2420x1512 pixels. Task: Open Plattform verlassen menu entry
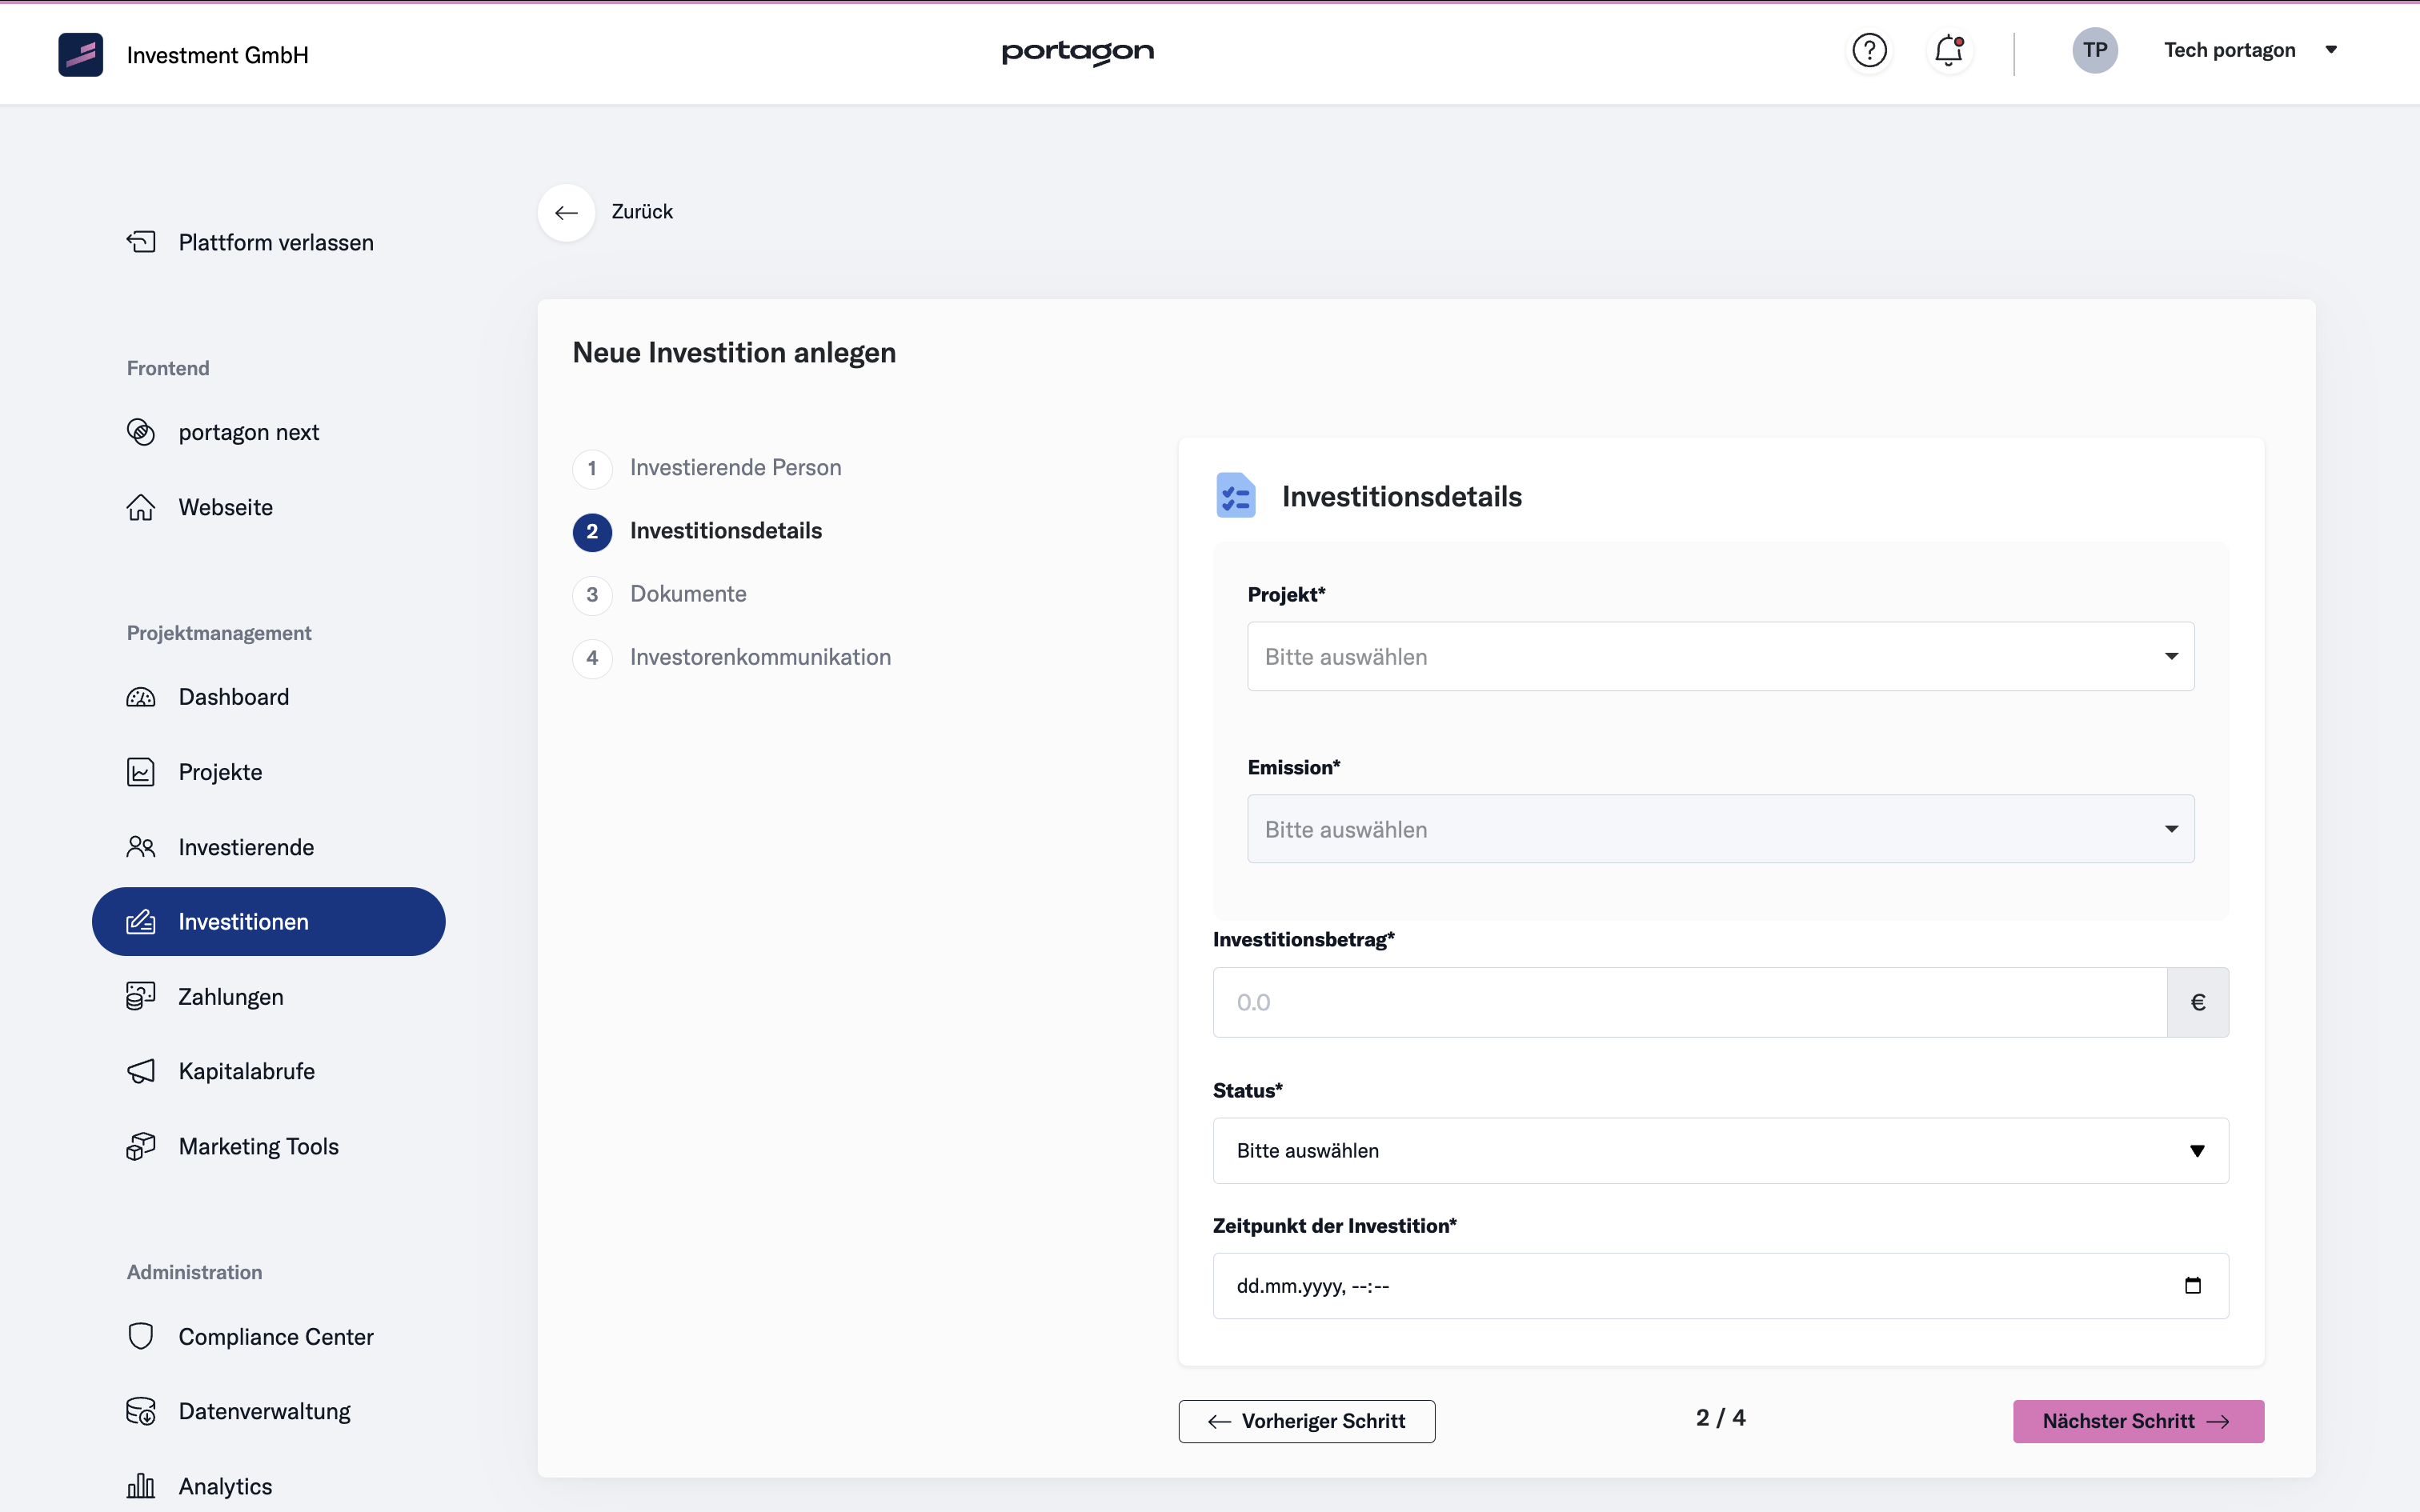pos(269,242)
